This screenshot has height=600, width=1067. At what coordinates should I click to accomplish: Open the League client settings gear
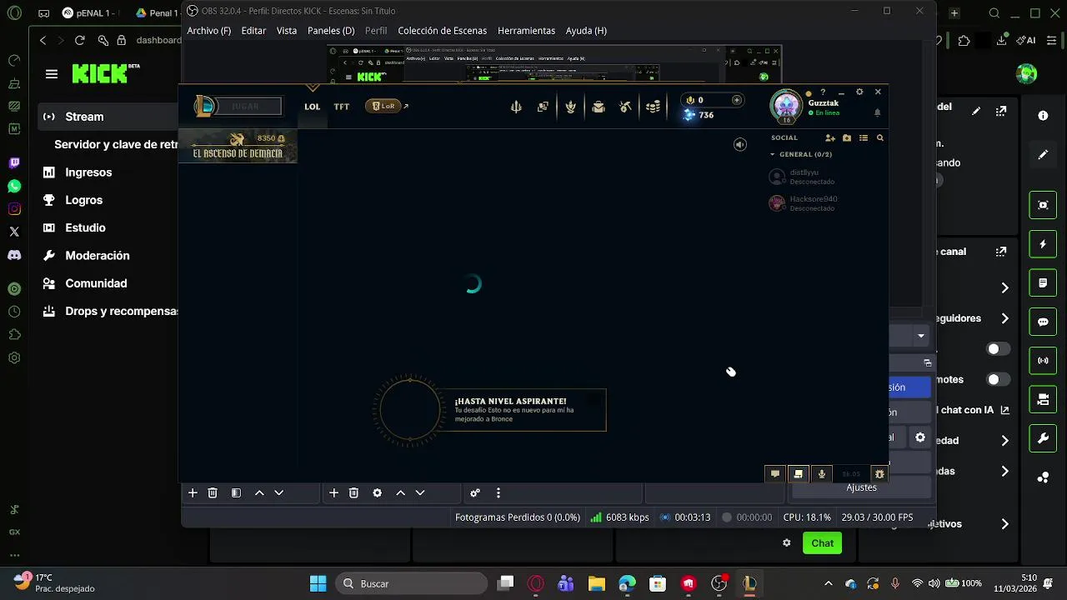[x=859, y=92]
